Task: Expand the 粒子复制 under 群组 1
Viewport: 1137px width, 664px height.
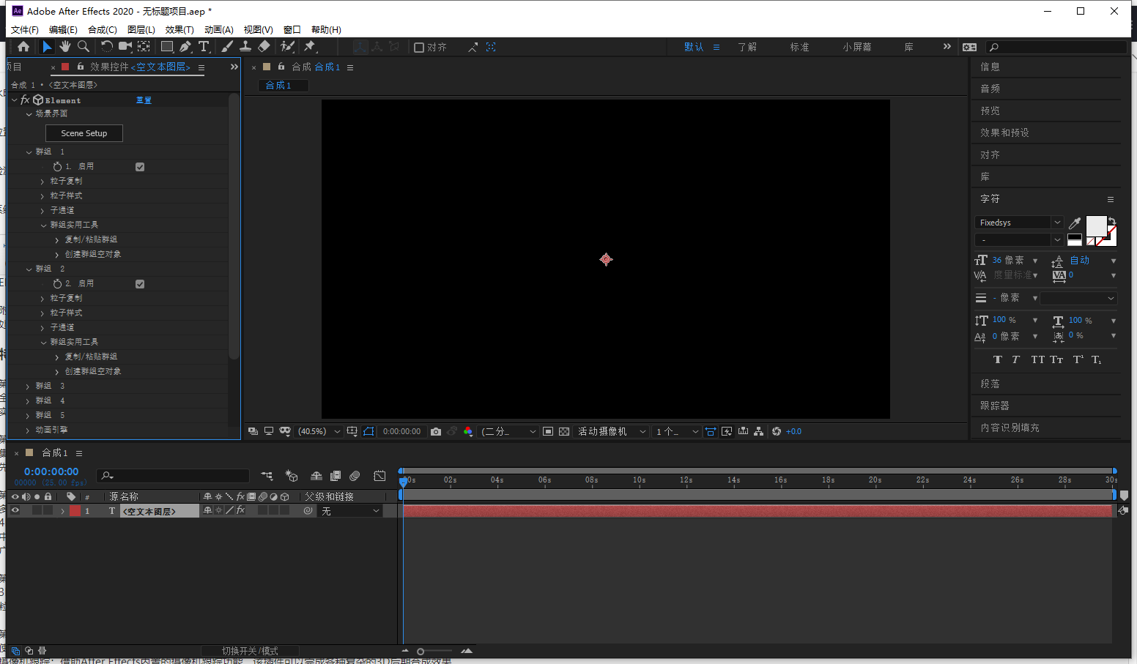Action: click(x=42, y=182)
